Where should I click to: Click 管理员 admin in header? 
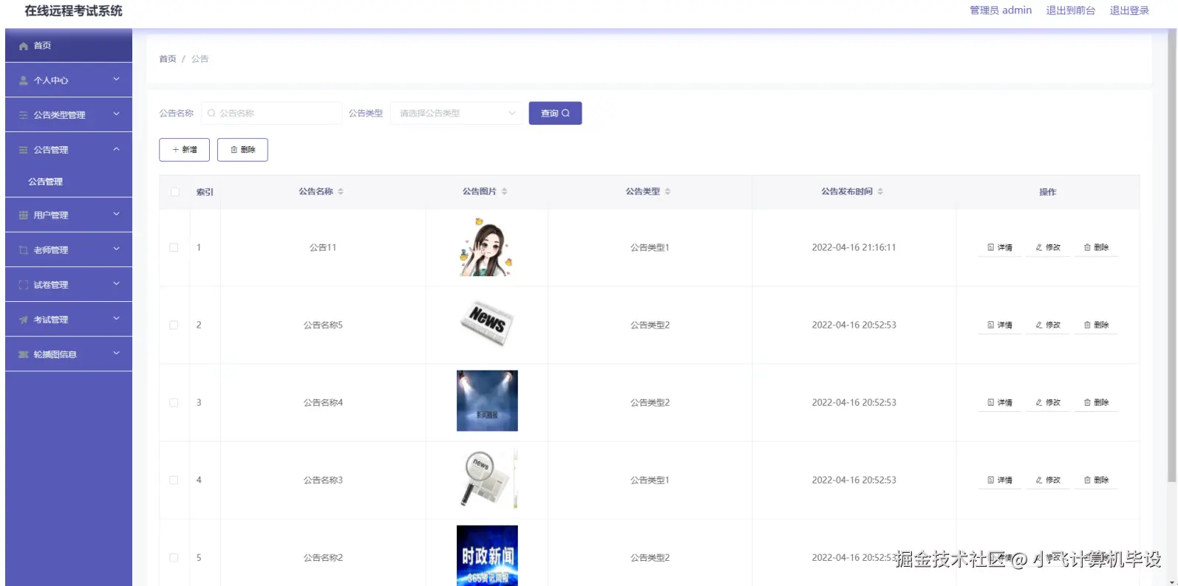pyautogui.click(x=1001, y=10)
